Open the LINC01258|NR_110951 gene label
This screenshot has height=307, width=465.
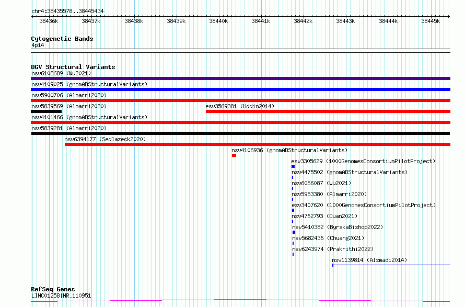pos(61,295)
